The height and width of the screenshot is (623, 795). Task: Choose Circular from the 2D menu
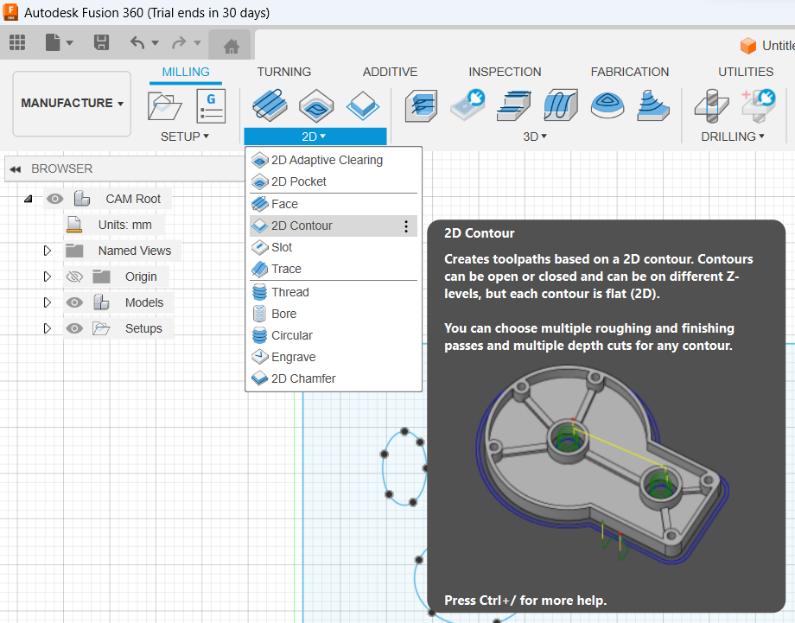point(333,335)
